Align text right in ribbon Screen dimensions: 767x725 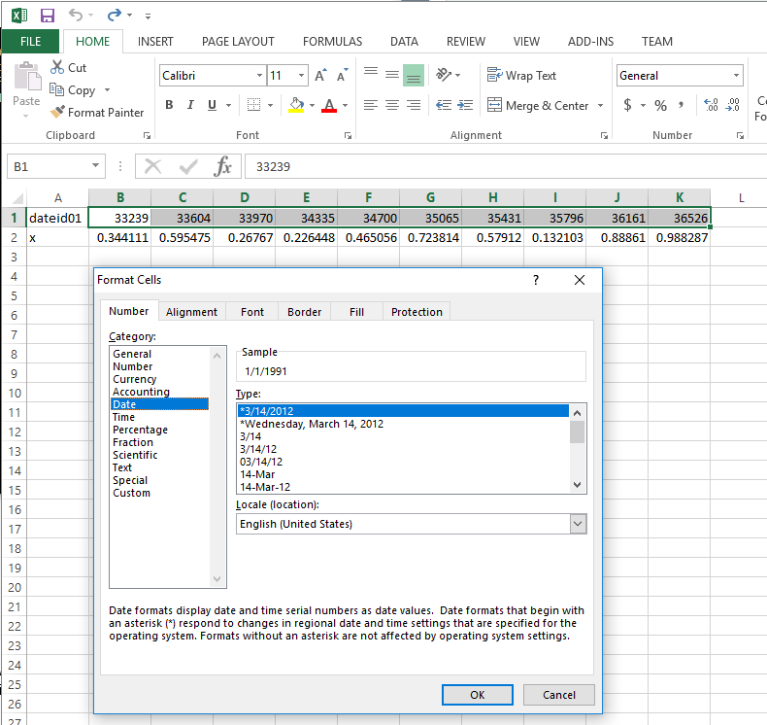pyautogui.click(x=414, y=105)
